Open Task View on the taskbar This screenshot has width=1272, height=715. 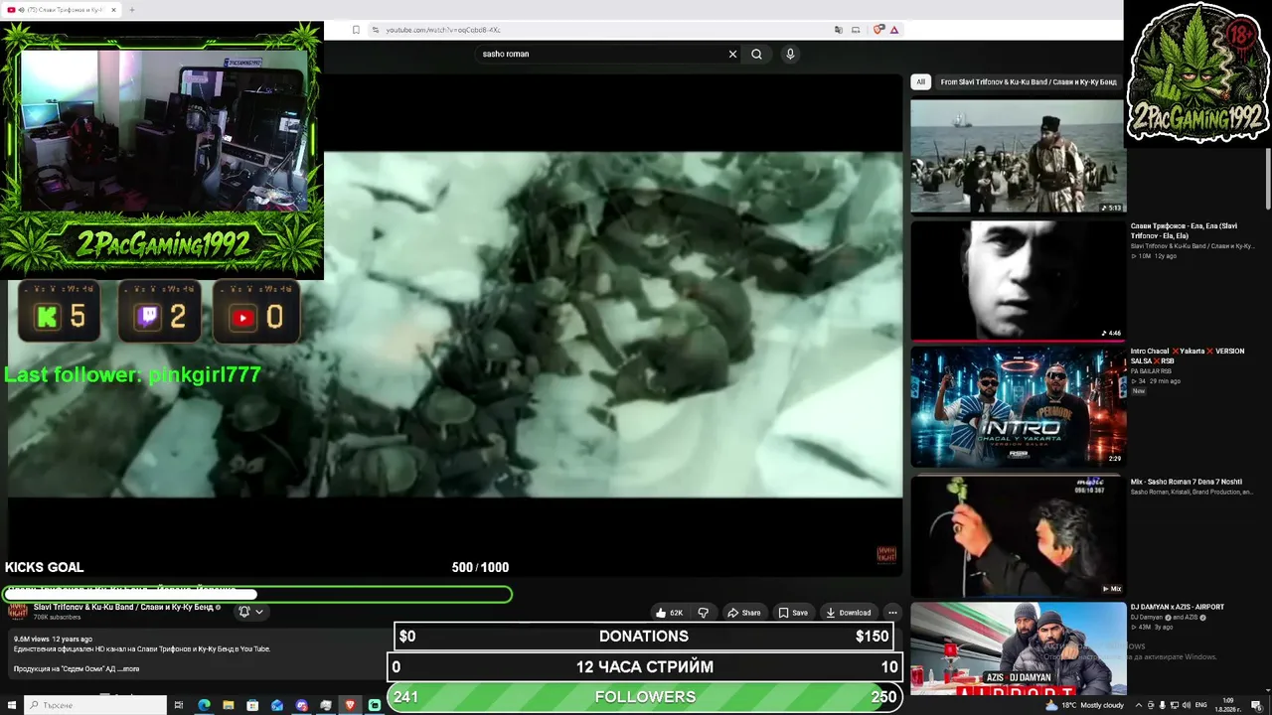(x=179, y=705)
